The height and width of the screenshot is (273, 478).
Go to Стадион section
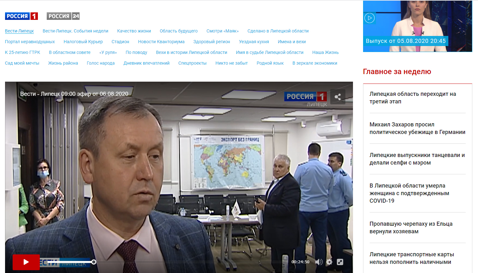pos(120,42)
